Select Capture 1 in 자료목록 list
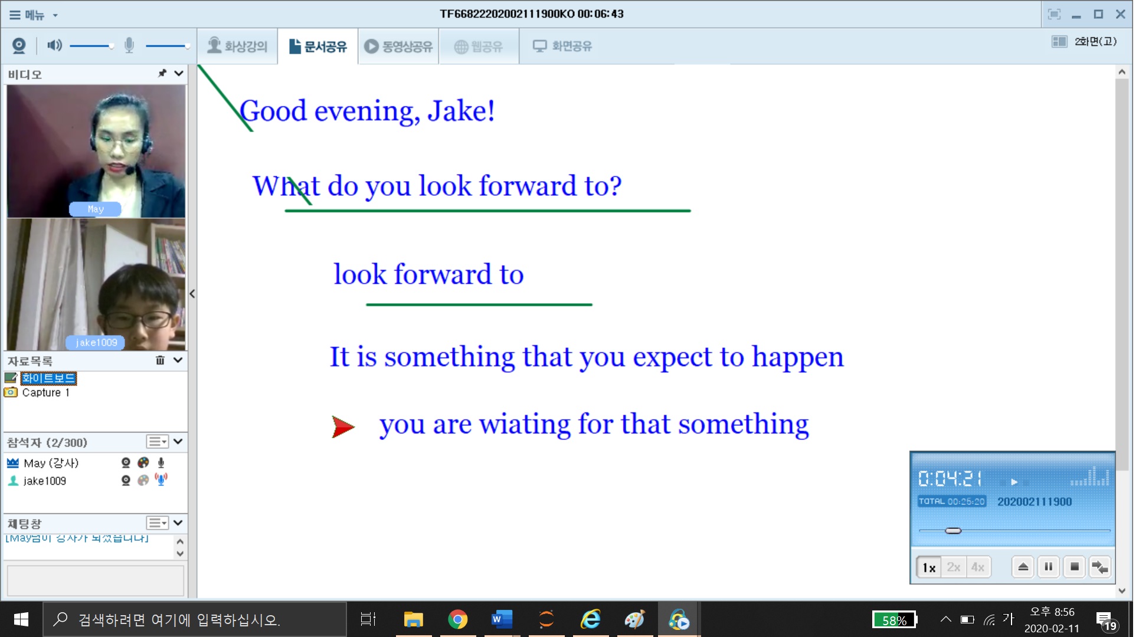1139x637 pixels. (45, 393)
